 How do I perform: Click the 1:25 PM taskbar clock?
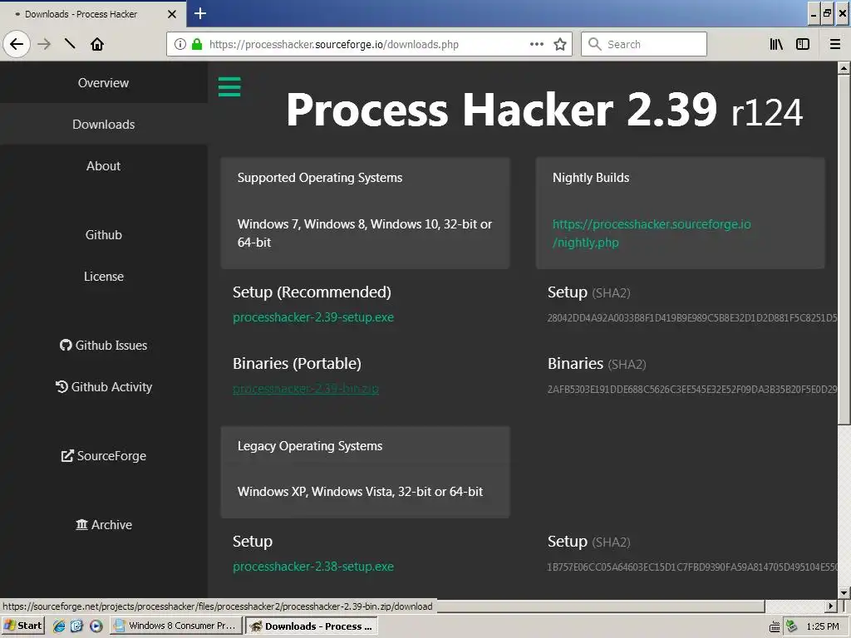click(x=822, y=626)
